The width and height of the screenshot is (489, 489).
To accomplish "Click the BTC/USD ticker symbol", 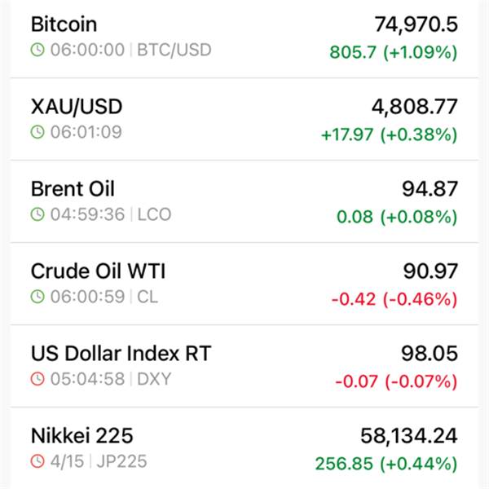I will point(174,51).
